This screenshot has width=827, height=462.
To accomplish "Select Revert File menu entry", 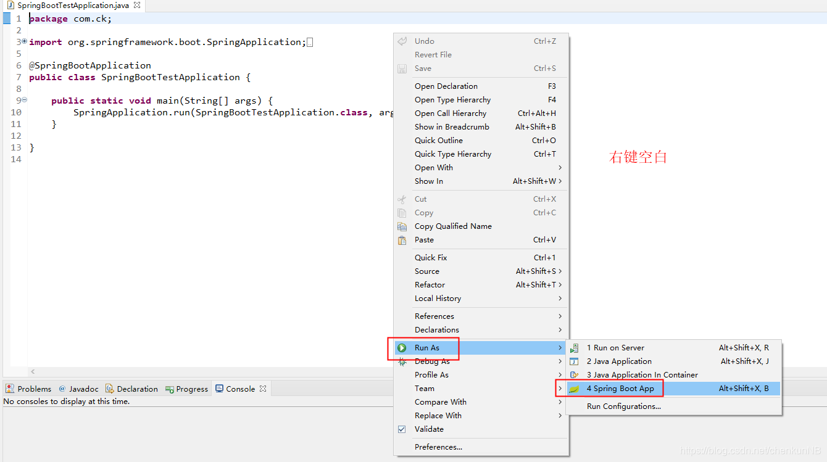I will pyautogui.click(x=481, y=55).
